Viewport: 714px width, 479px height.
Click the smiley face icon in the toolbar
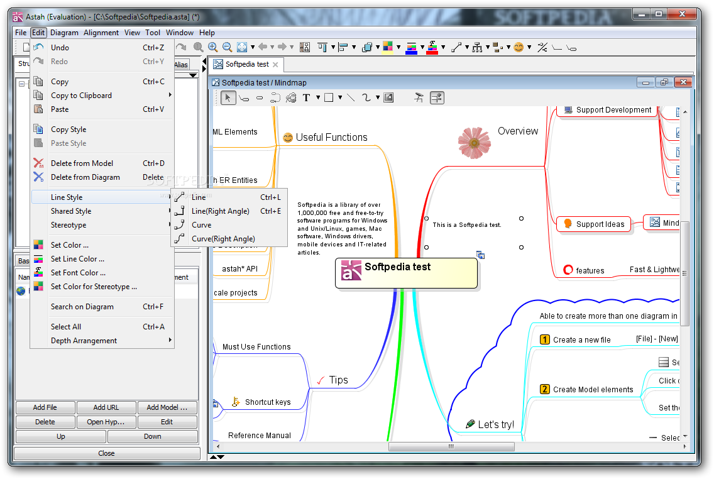coord(519,47)
